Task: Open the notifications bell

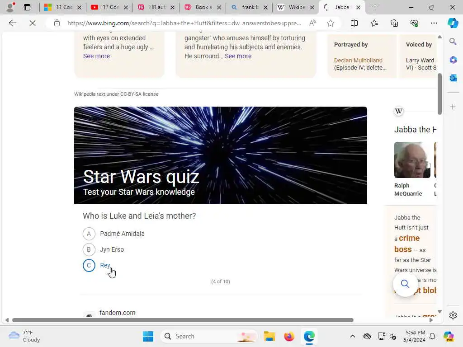Action: (x=432, y=336)
